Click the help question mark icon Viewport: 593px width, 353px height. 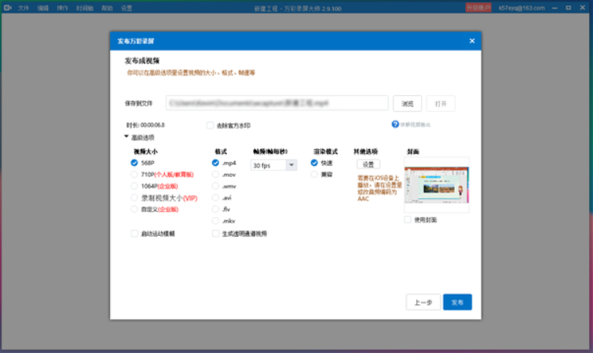pyautogui.click(x=395, y=124)
